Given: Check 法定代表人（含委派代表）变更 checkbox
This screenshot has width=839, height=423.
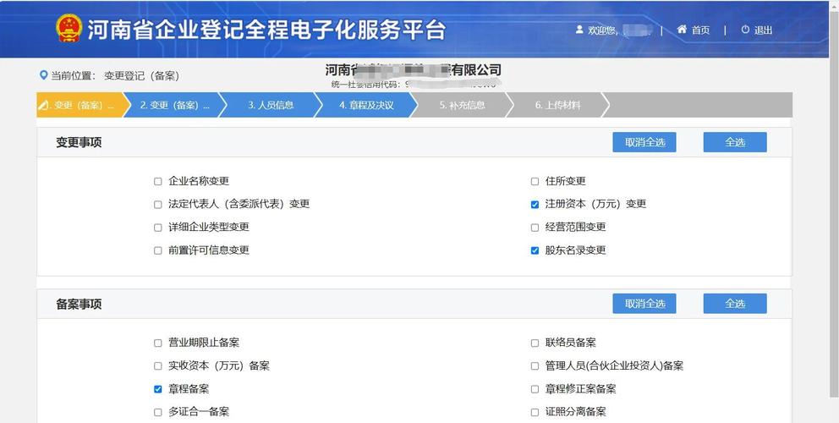Looking at the screenshot, I should (158, 205).
